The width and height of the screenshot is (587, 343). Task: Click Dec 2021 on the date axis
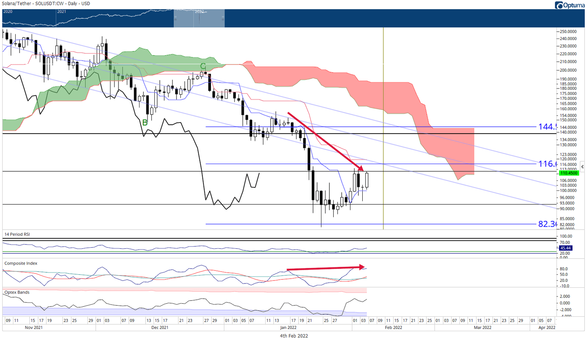pyautogui.click(x=160, y=328)
